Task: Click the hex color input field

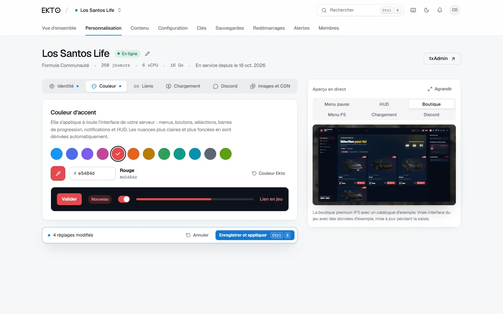Action: [x=93, y=173]
